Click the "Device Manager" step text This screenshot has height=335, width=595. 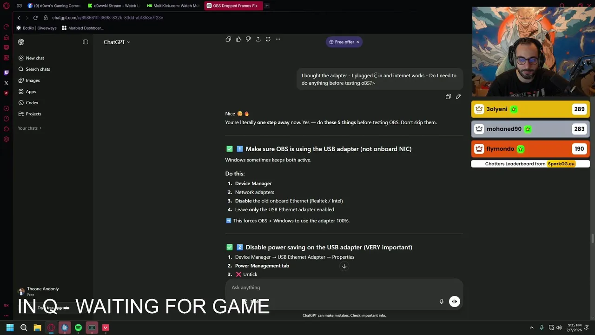coord(253,184)
